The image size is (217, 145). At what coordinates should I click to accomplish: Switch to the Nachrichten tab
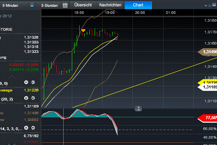[110, 5]
